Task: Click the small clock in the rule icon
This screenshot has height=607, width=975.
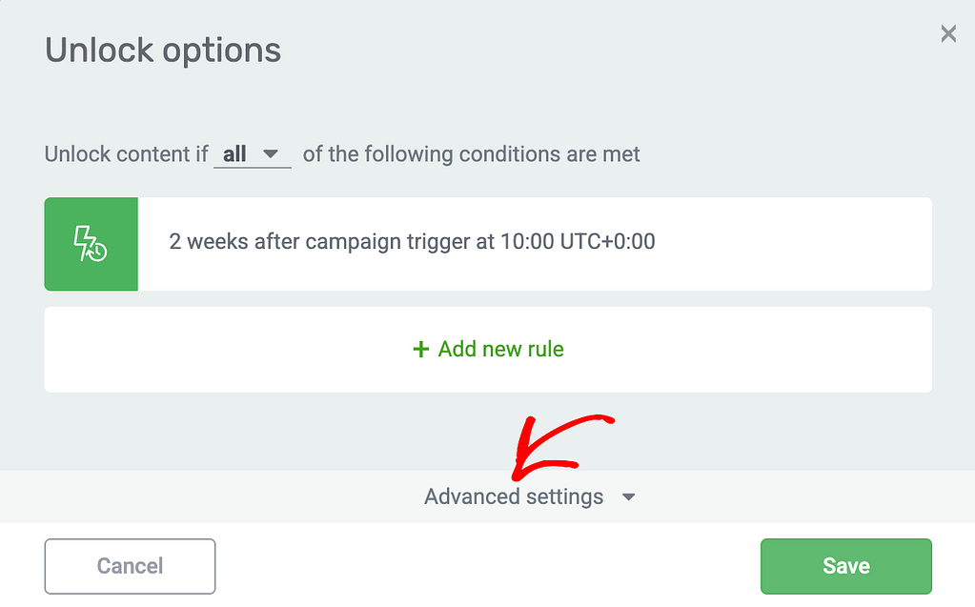Action: (x=97, y=252)
